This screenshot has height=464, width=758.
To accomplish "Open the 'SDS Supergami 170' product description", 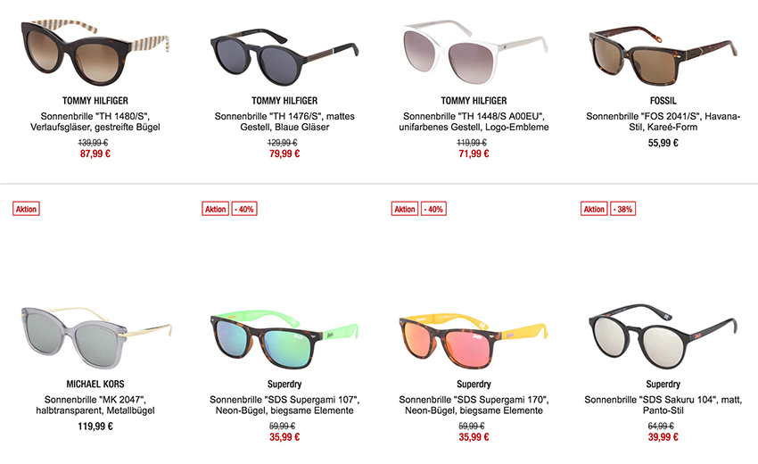I will coord(474,405).
